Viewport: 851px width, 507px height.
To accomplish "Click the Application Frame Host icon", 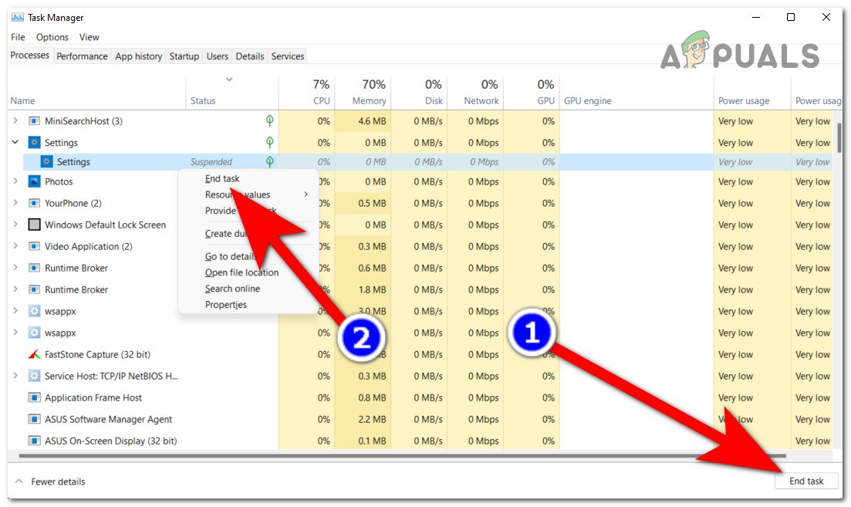I will pyautogui.click(x=34, y=398).
